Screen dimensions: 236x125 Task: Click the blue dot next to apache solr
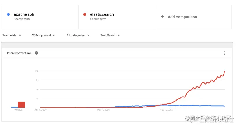pyautogui.click(x=8, y=14)
